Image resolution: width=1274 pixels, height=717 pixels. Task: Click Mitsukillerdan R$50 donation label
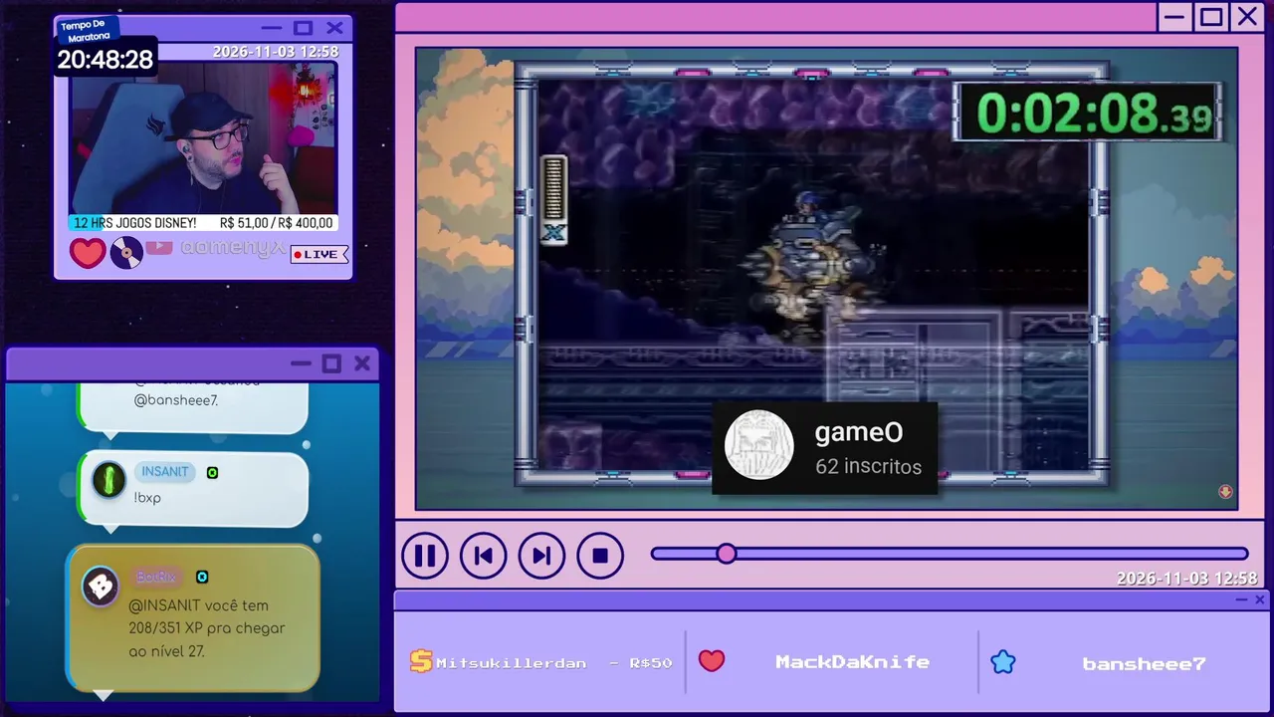tap(554, 663)
